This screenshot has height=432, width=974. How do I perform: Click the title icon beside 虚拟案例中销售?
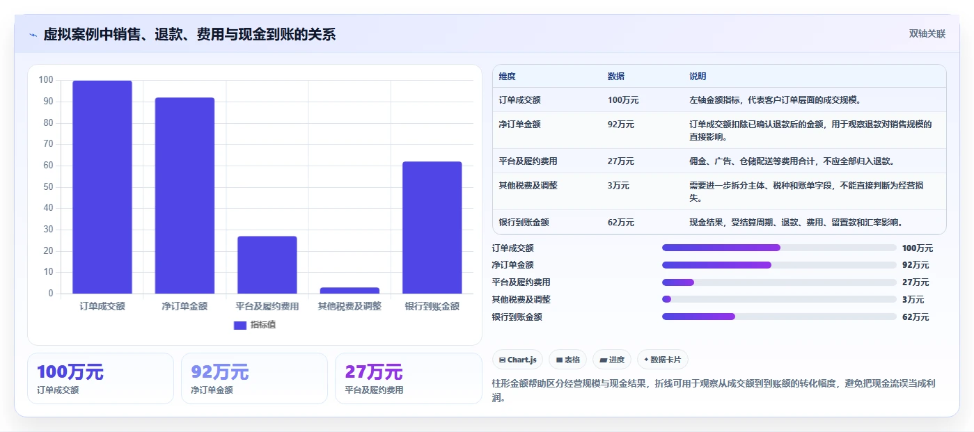33,35
